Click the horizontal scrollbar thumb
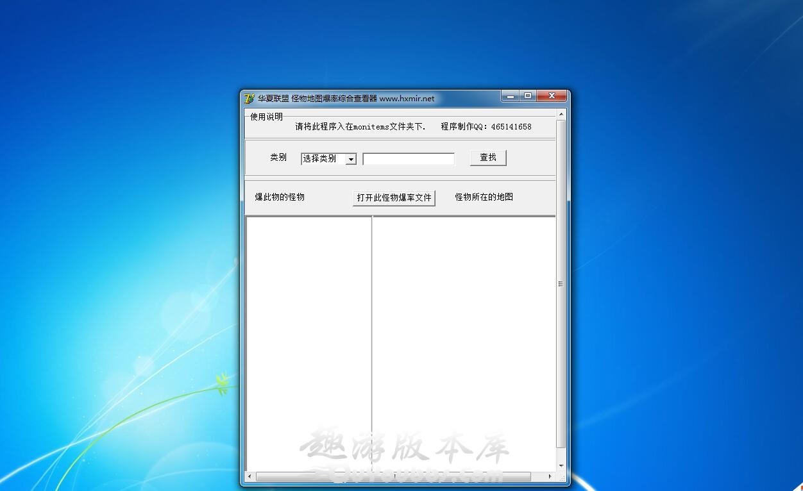The height and width of the screenshot is (491, 803). 393,477
